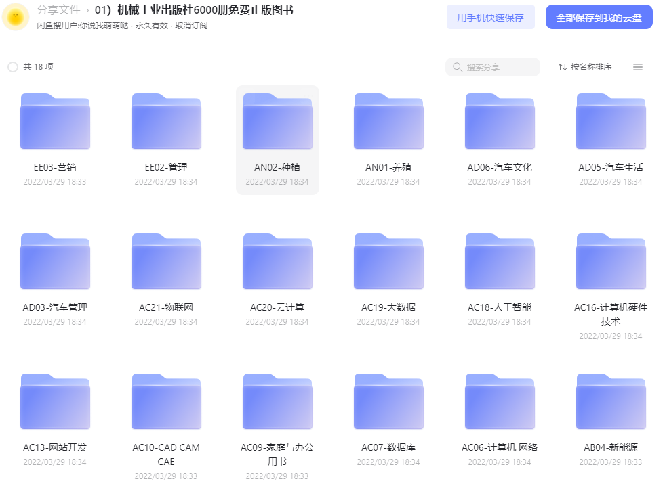This screenshot has height=492, width=665.
Task: Click 取消订阅 to unsubscribe
Action: 191,26
